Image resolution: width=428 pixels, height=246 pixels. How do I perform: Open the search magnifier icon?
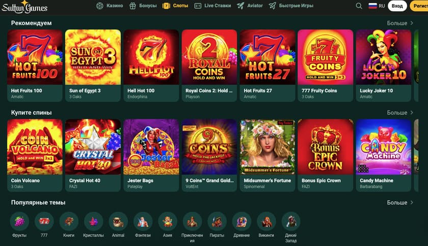pos(359,6)
